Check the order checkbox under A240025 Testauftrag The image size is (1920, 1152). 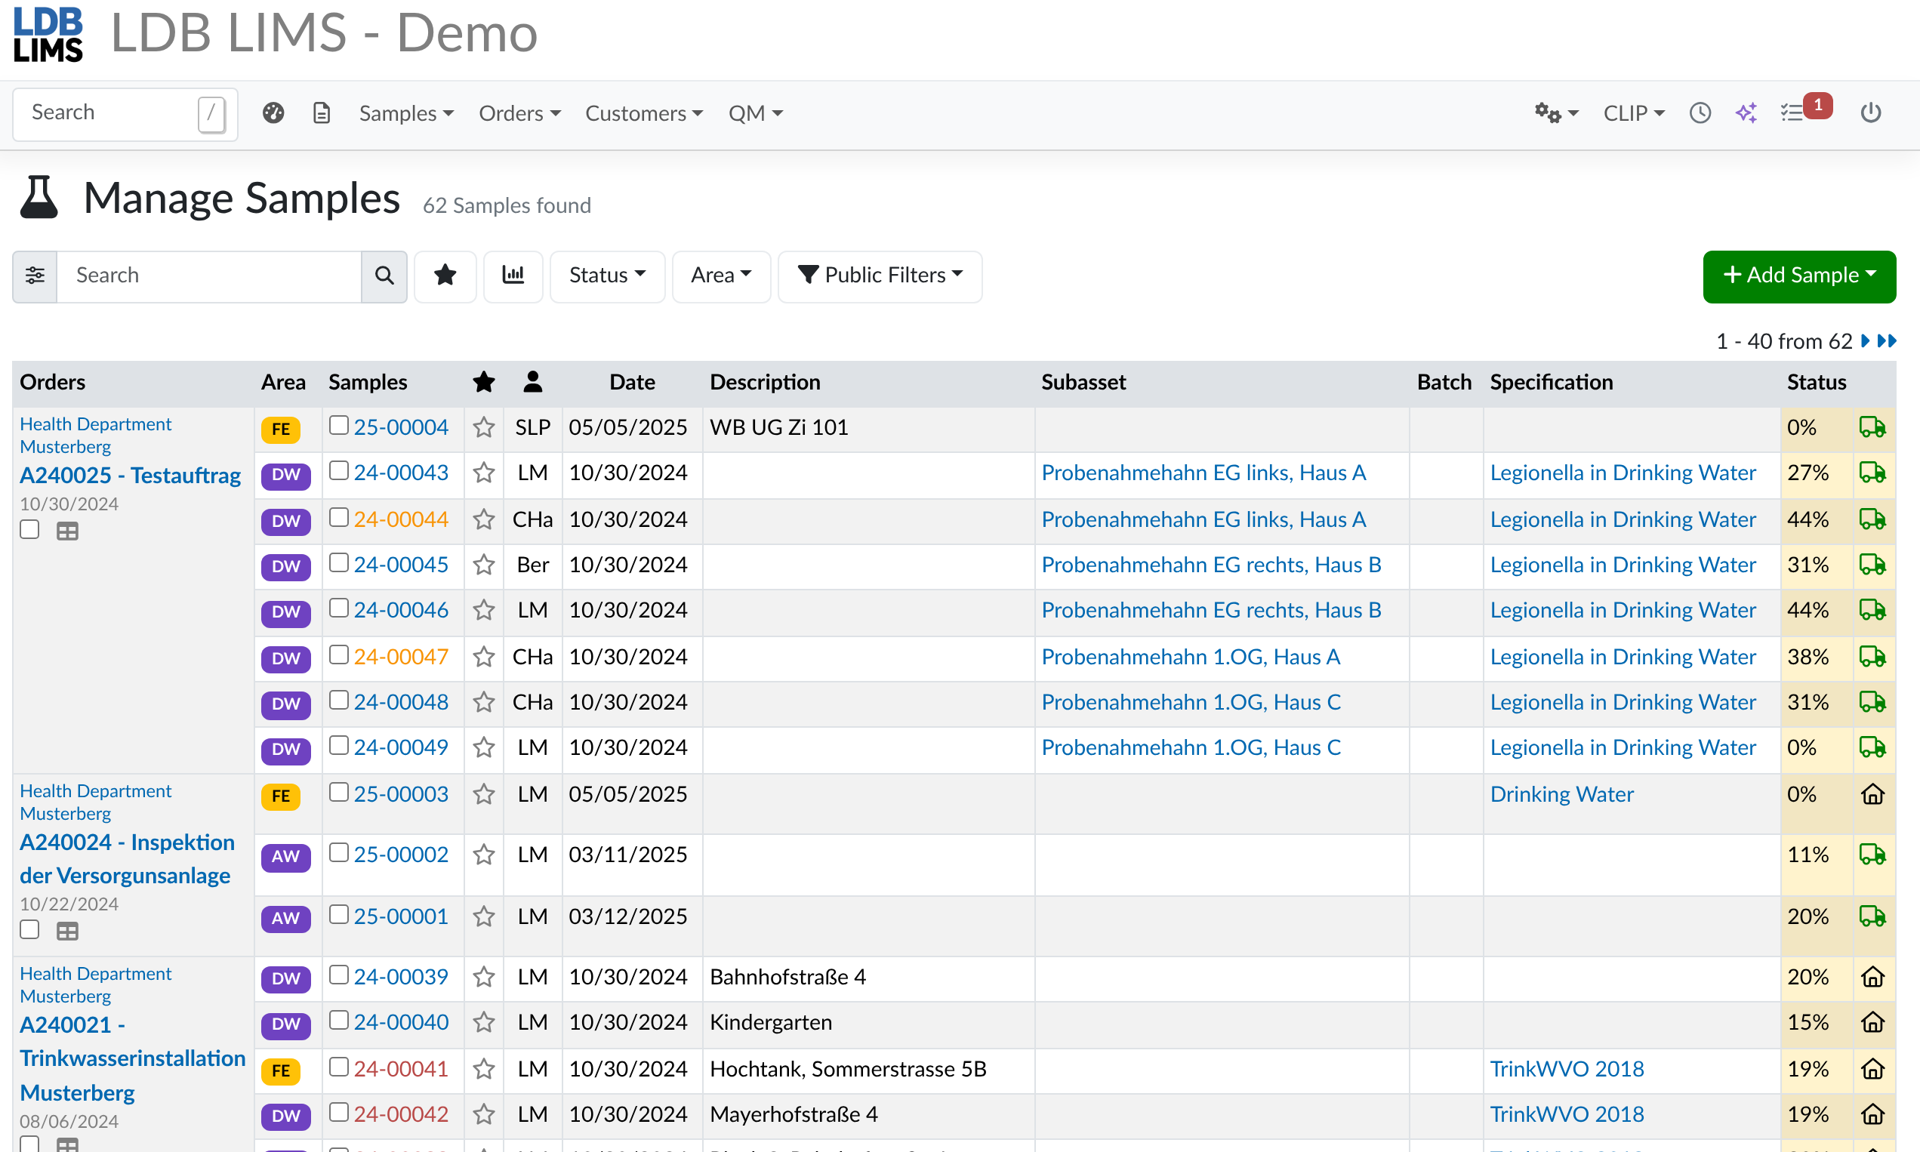pos(29,530)
